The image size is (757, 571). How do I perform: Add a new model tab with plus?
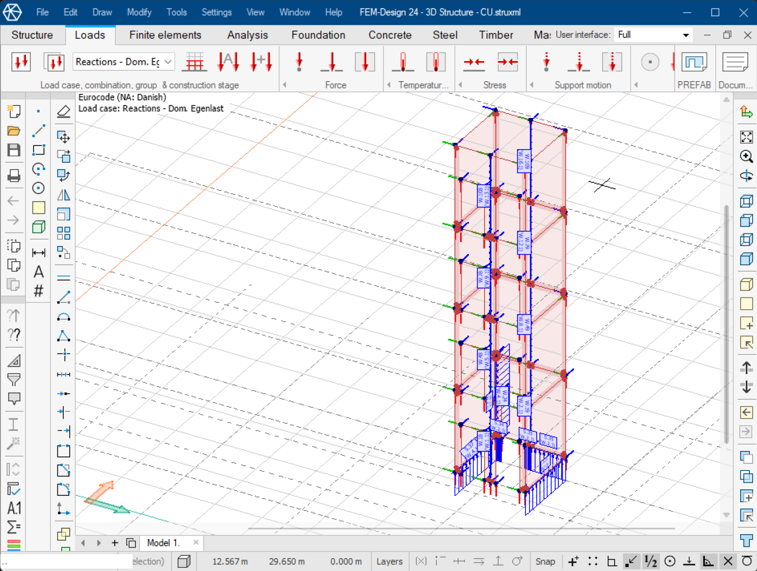pyautogui.click(x=115, y=543)
